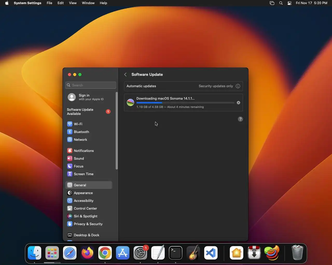Open Terminal from the Dock
332x265 pixels.
[x=176, y=253]
